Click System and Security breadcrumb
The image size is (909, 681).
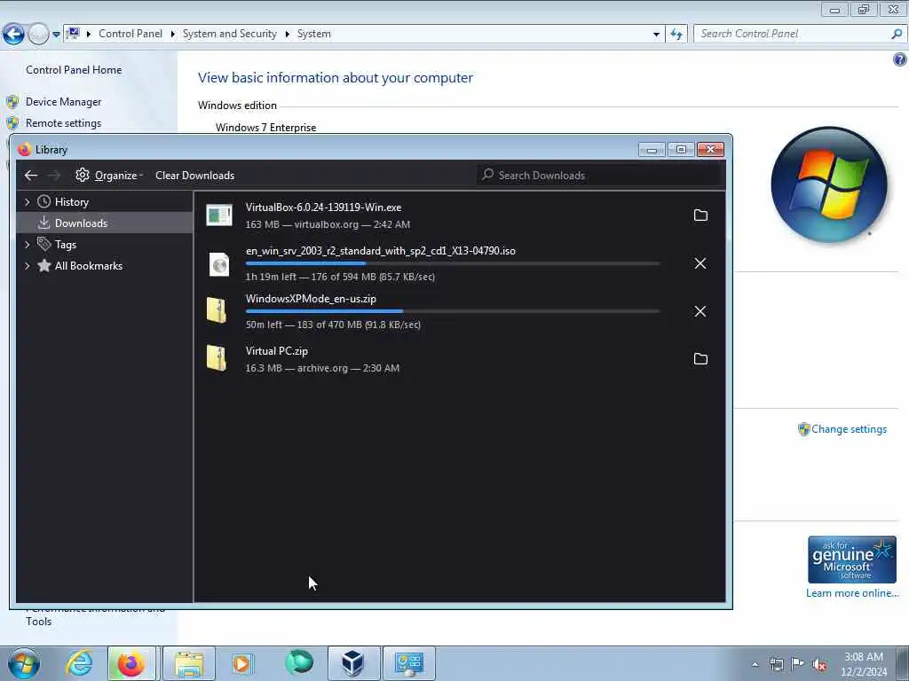[x=230, y=34]
